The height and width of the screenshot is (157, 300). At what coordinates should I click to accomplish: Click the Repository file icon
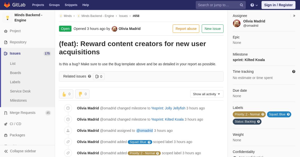[5, 42]
